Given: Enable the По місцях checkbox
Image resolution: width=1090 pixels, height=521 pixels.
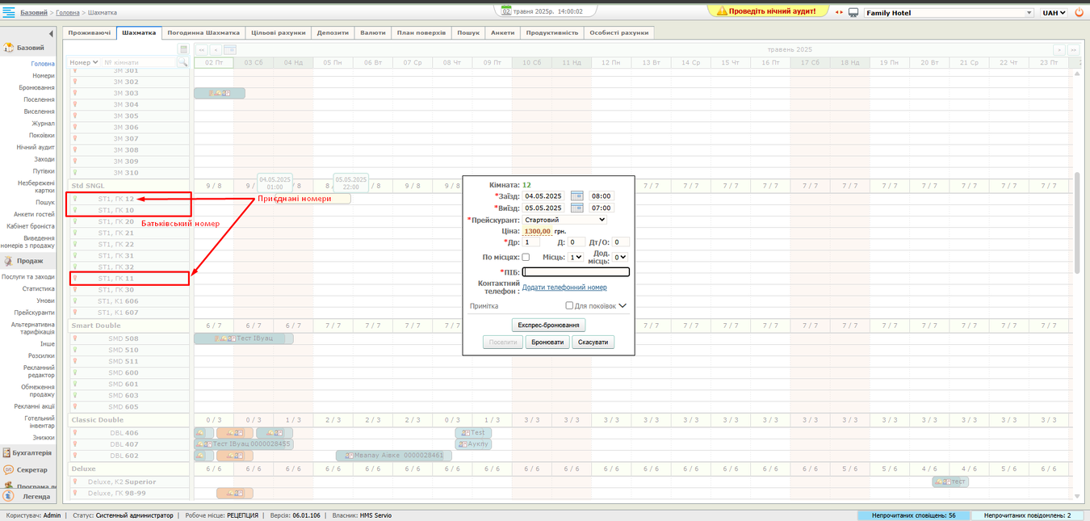Looking at the screenshot, I should point(526,257).
